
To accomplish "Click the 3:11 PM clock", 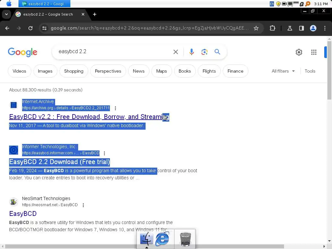I will [321, 4].
